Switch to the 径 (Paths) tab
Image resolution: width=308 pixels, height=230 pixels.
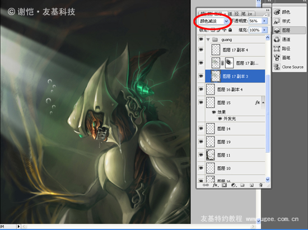click(x=237, y=13)
